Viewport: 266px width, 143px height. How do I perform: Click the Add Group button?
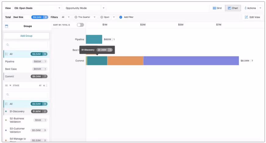[26, 36]
